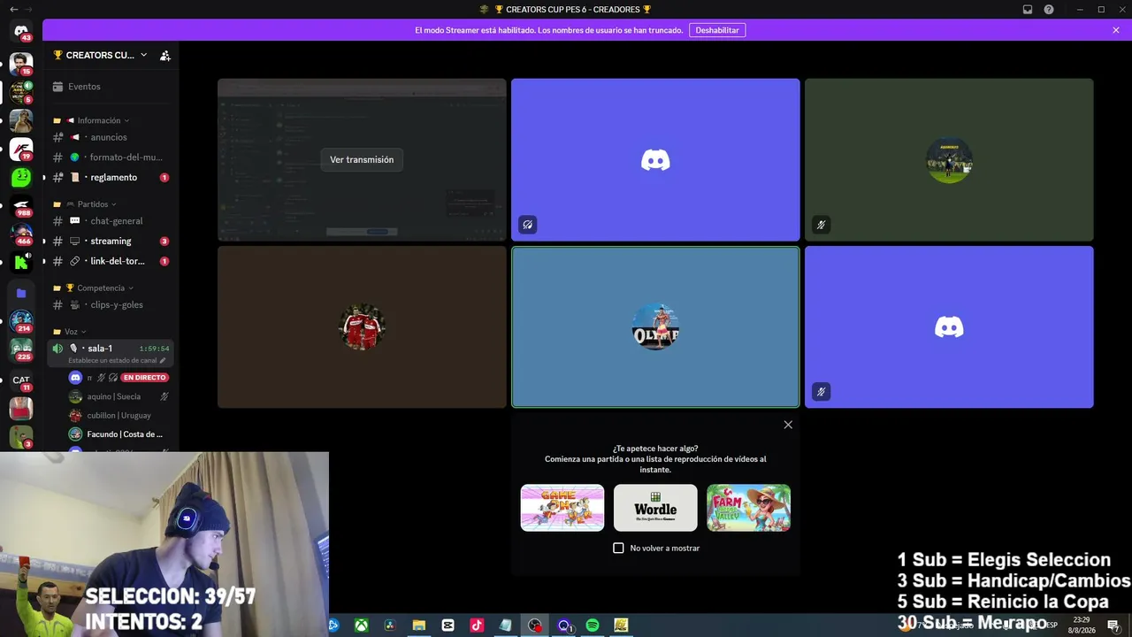Open the server icon with 466 badge

point(21,234)
